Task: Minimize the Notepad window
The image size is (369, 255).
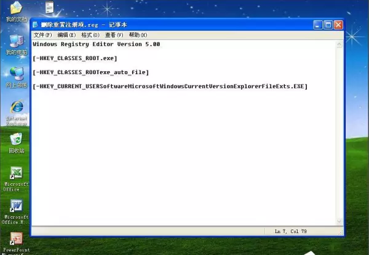Action: pos(318,25)
